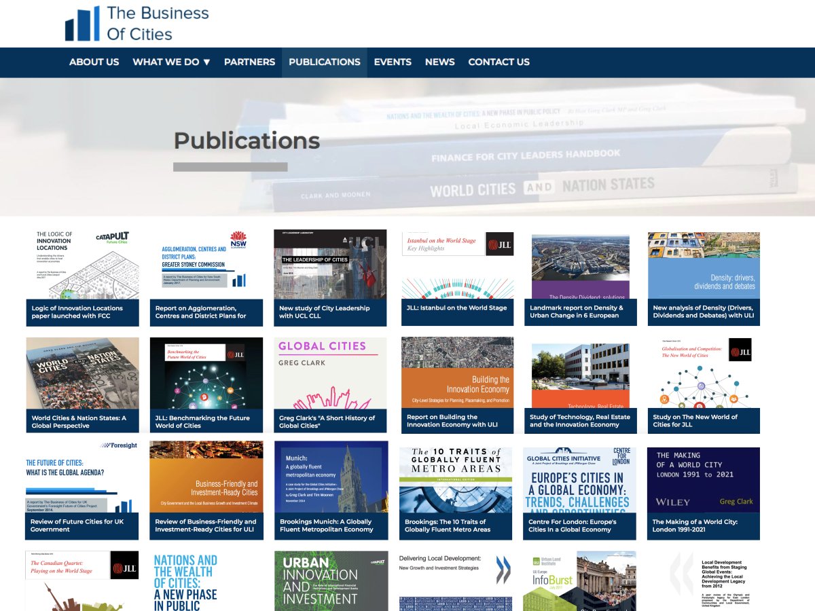The height and width of the screenshot is (611, 815).
Task: Open The Leadership of Cities cover image
Action: pos(330,265)
